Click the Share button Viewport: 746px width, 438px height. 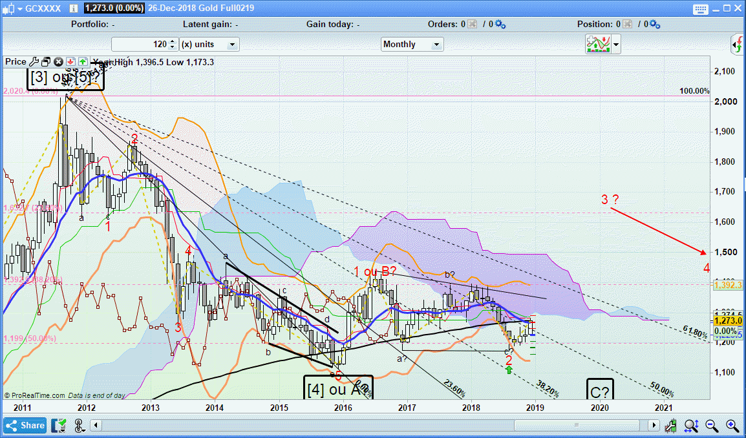tap(25, 425)
